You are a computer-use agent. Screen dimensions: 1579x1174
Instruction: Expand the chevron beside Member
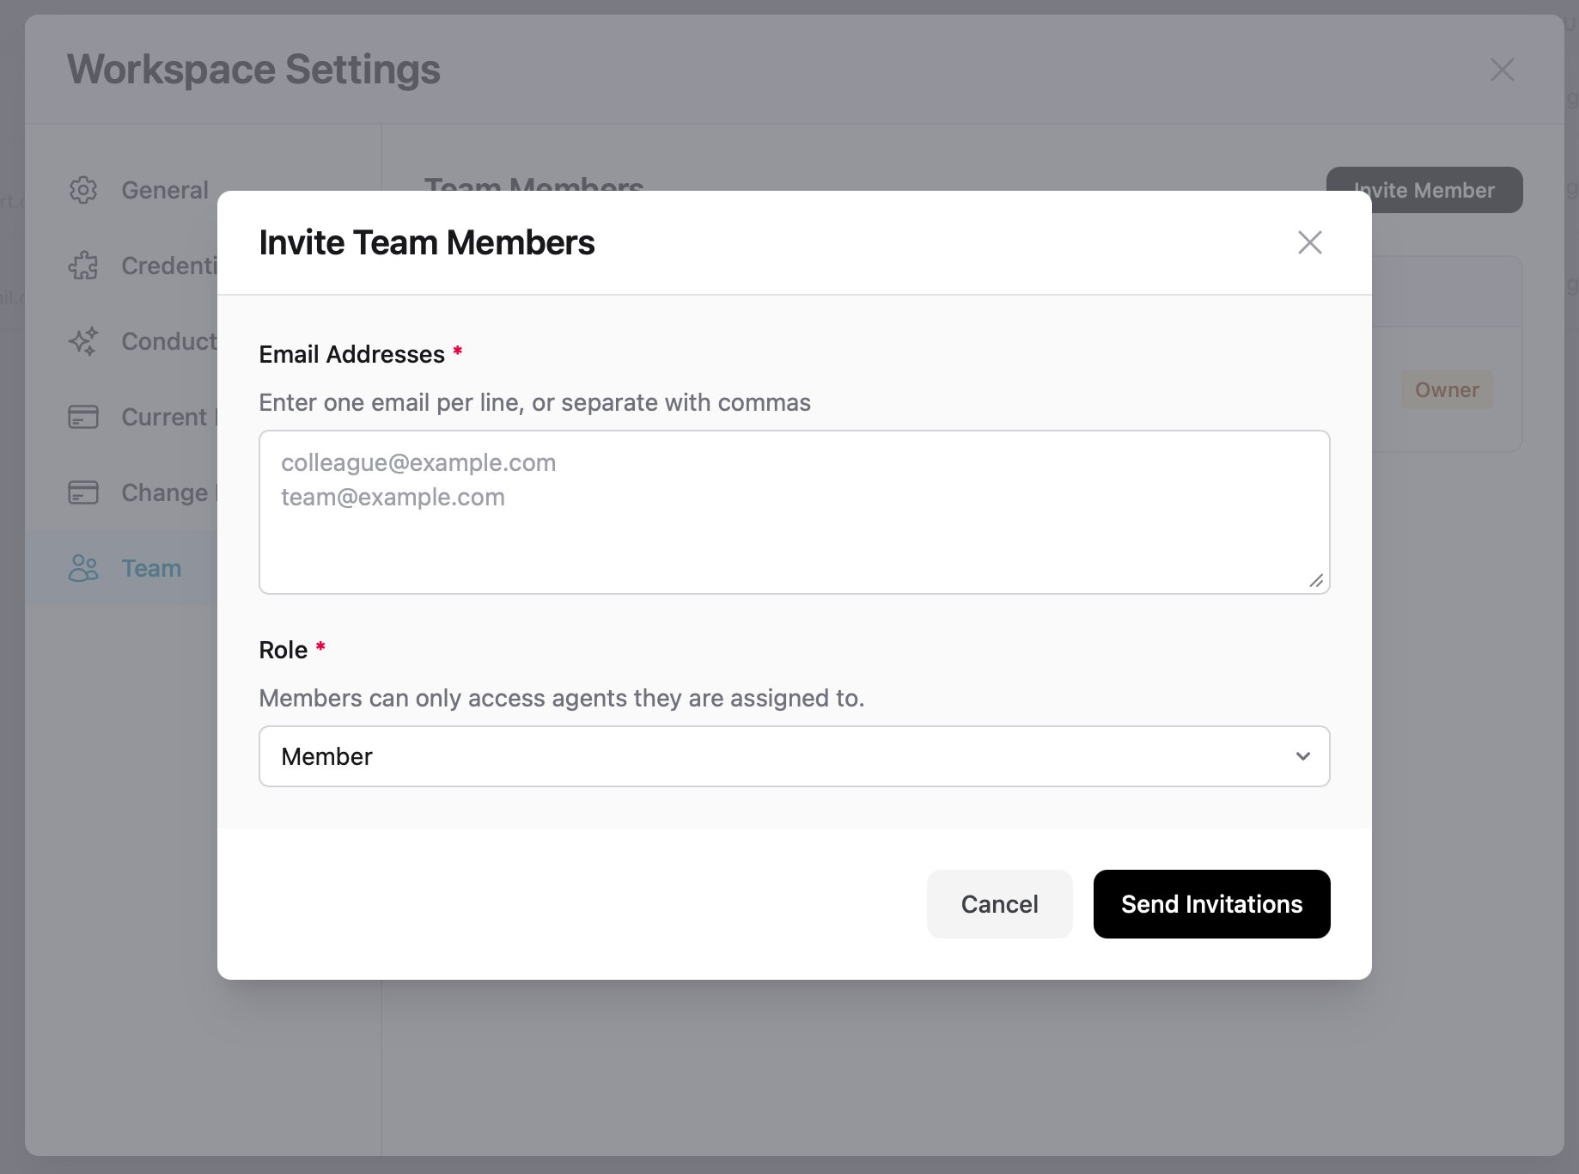pyautogui.click(x=1303, y=756)
